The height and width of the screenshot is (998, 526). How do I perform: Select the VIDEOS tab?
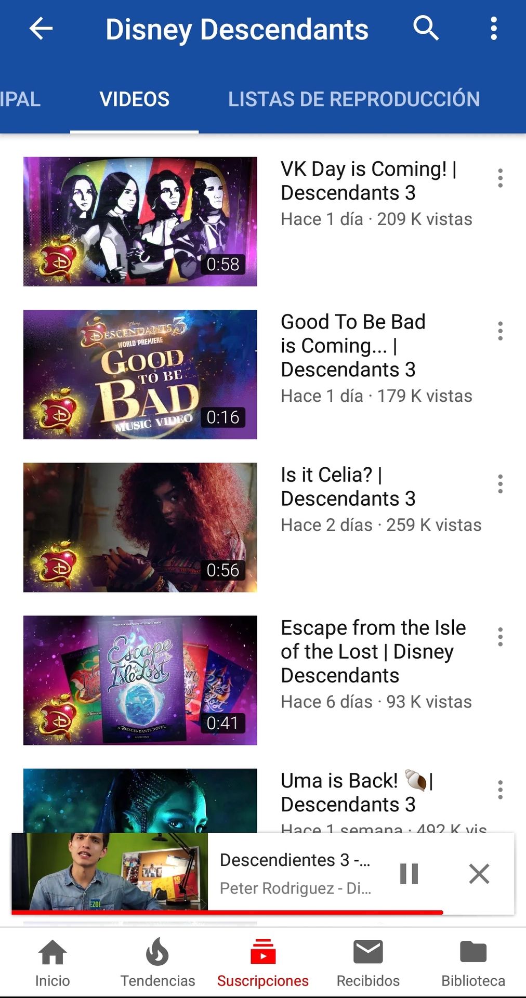click(x=135, y=99)
